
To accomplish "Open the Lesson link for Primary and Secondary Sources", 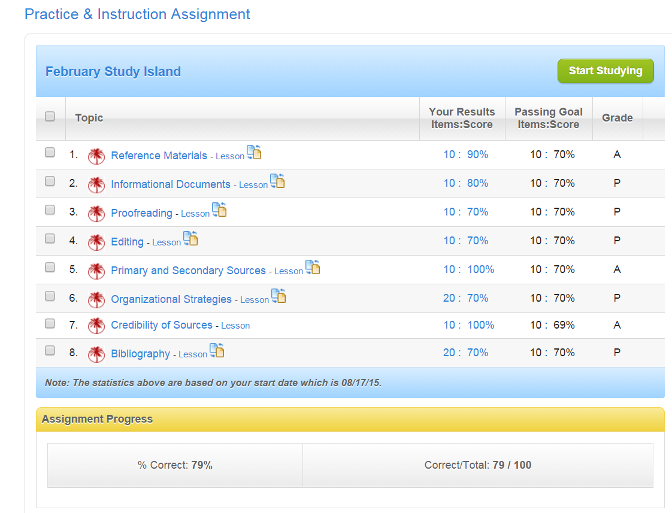I will point(289,271).
